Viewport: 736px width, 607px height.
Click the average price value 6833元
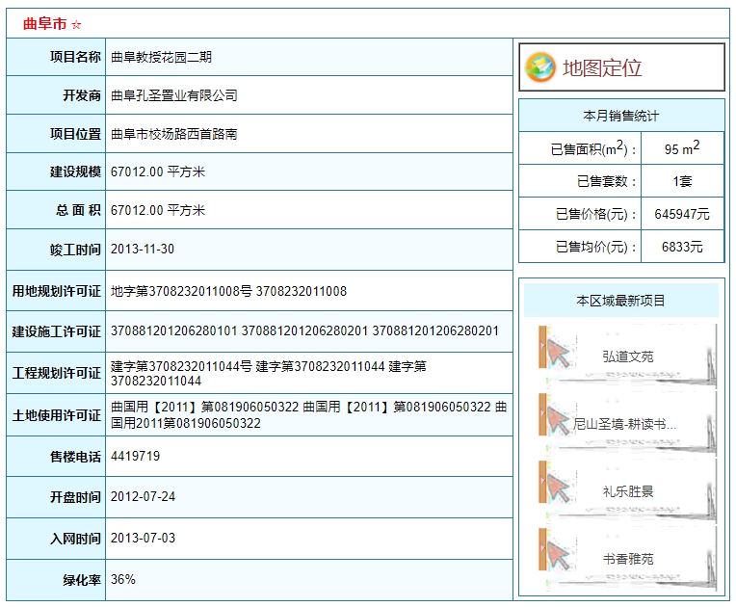(x=682, y=247)
